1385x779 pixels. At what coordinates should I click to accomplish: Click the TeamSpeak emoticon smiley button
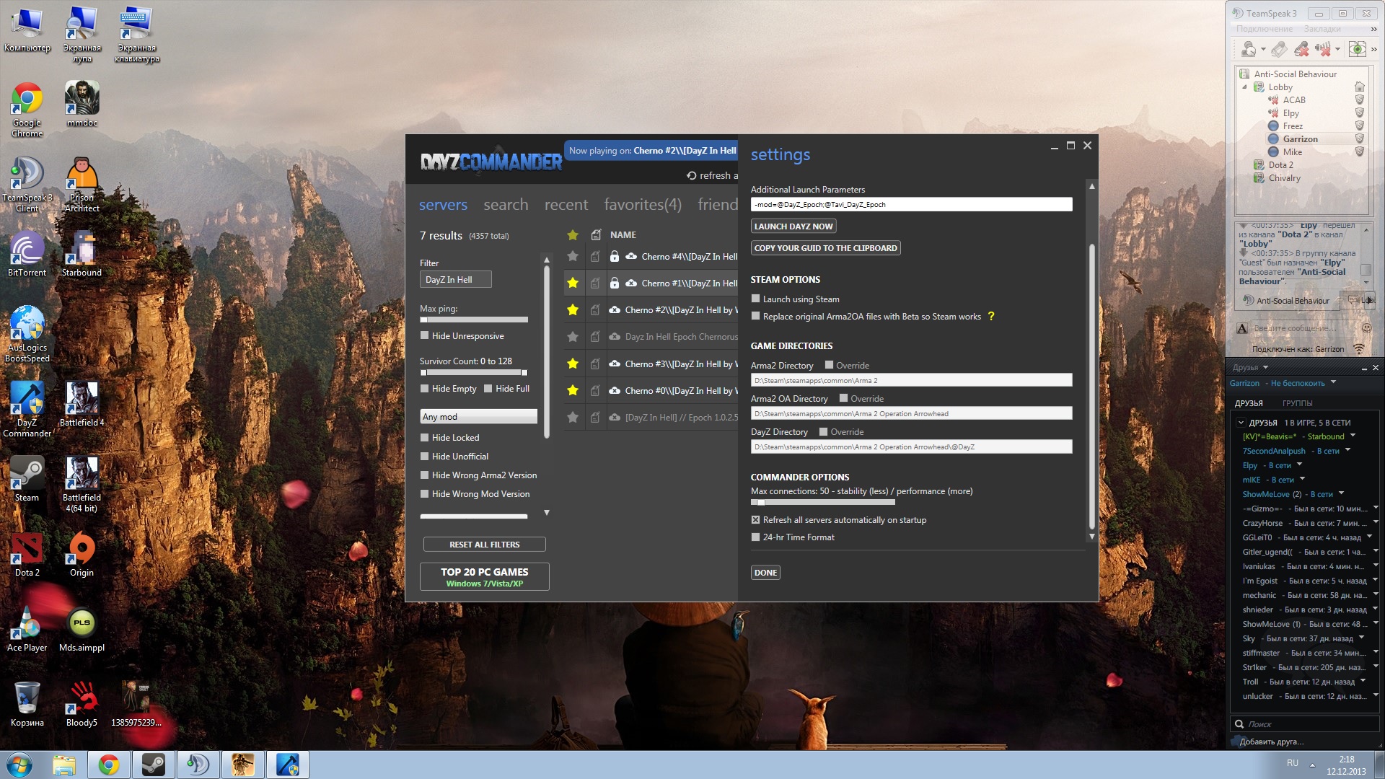(x=1366, y=327)
